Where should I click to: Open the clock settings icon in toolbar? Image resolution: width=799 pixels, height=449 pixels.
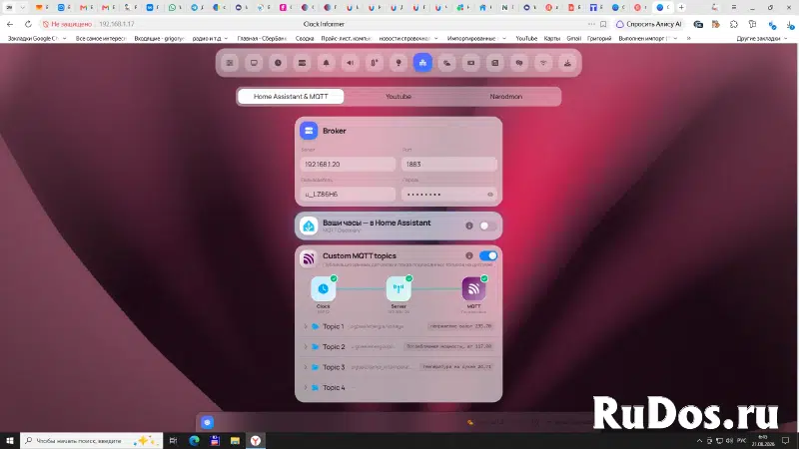coord(278,63)
